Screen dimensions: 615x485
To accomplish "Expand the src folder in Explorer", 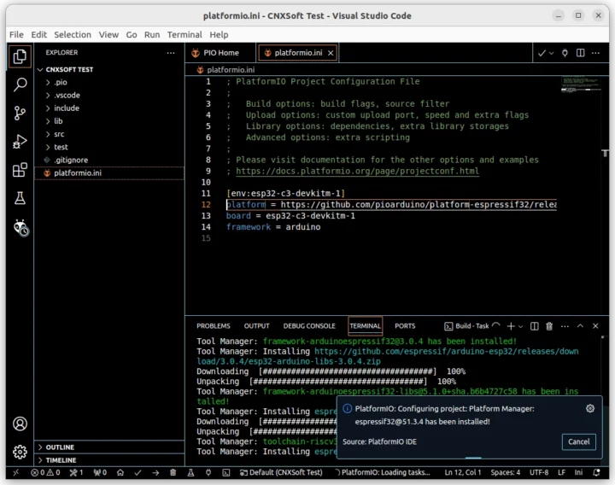I will point(59,134).
